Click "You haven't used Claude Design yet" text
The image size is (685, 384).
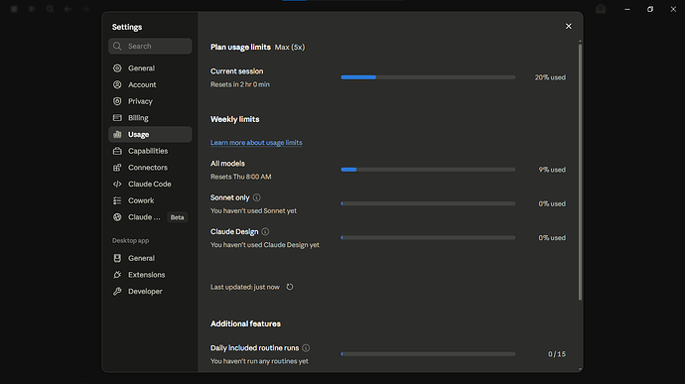(265, 245)
